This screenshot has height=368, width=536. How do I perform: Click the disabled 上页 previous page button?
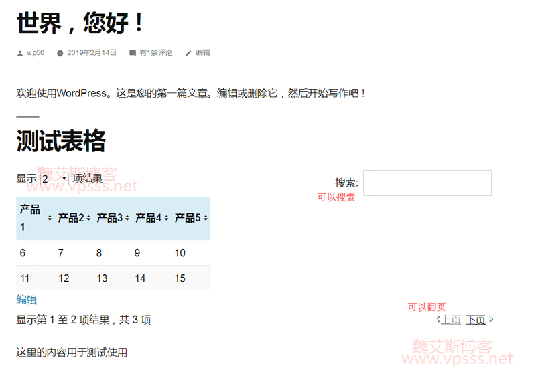click(x=451, y=320)
